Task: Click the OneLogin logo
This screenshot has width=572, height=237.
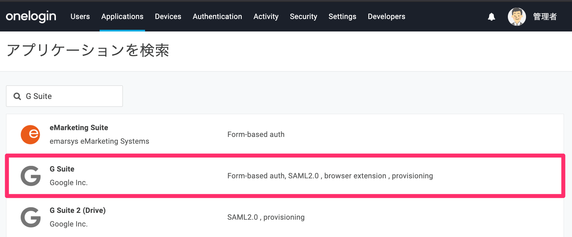Action: pos(31,16)
